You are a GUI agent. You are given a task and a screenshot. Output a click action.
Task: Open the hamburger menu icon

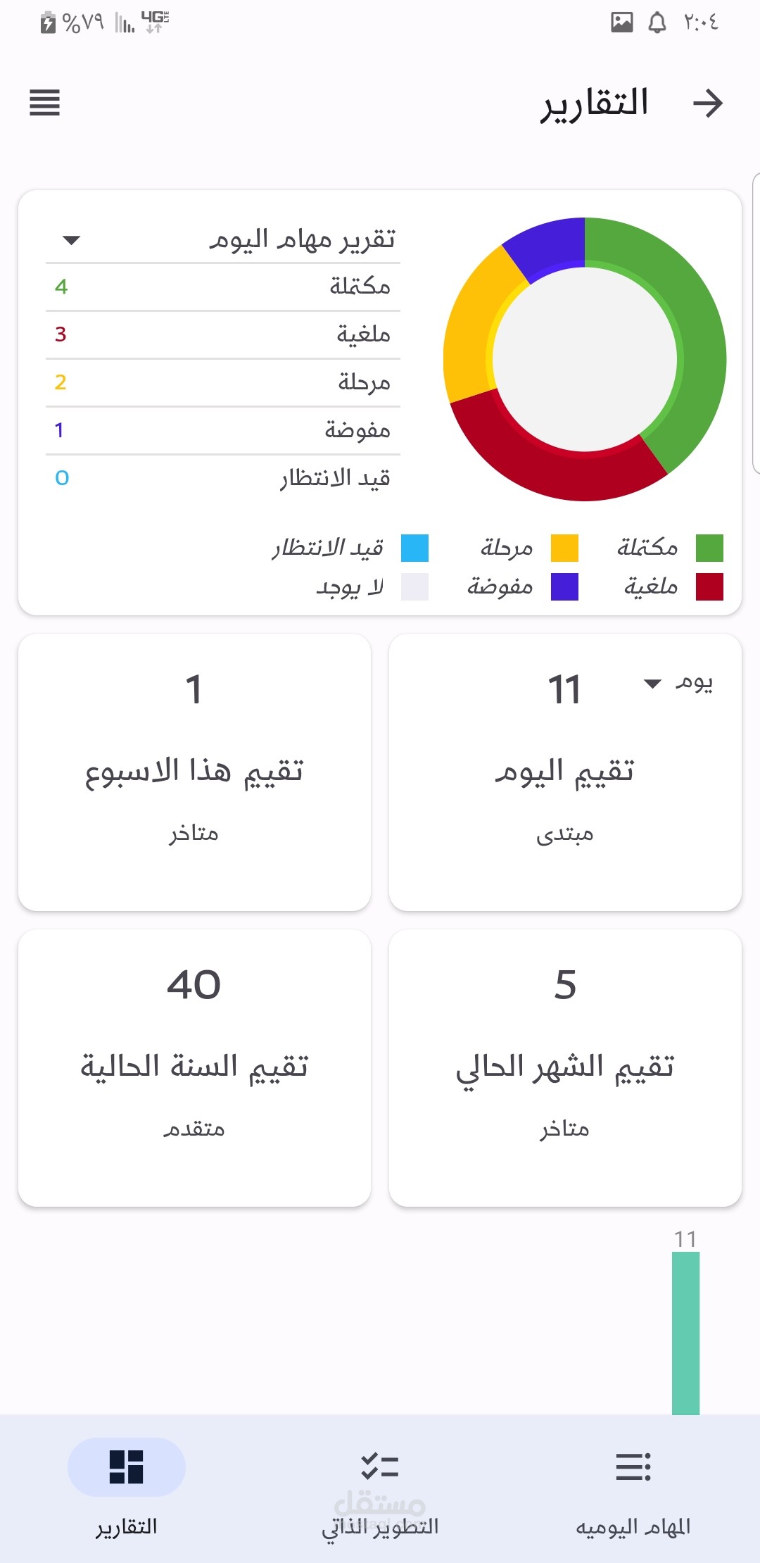click(x=44, y=103)
